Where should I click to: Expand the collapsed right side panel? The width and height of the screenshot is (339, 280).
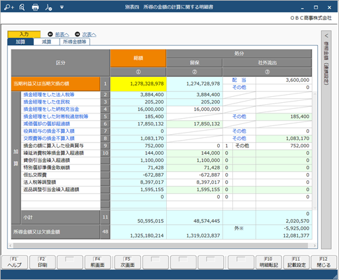pyautogui.click(x=326, y=36)
